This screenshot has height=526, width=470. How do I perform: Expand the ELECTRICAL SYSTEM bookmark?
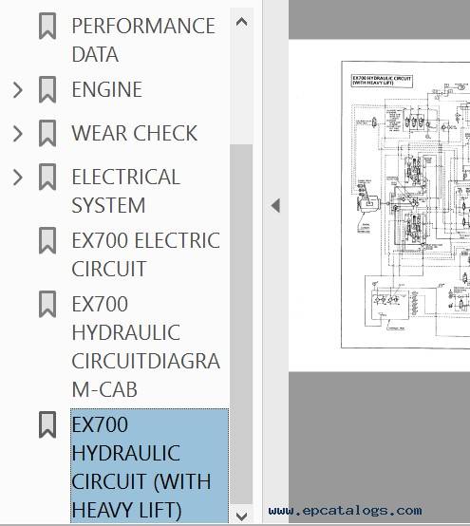17,178
